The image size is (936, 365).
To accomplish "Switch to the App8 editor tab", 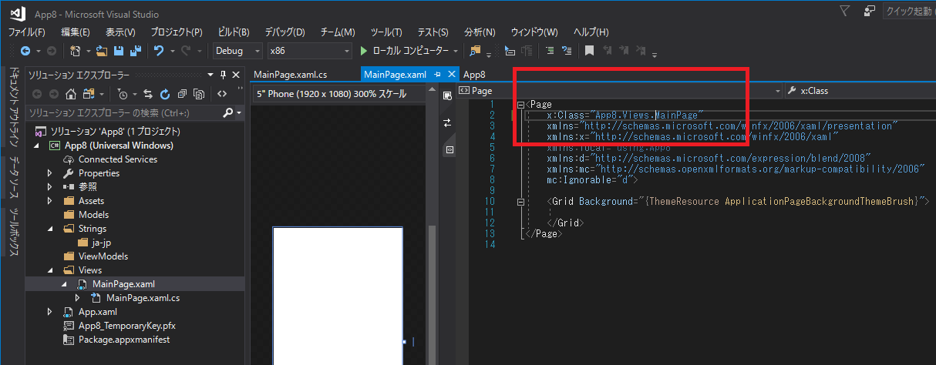I will (474, 75).
